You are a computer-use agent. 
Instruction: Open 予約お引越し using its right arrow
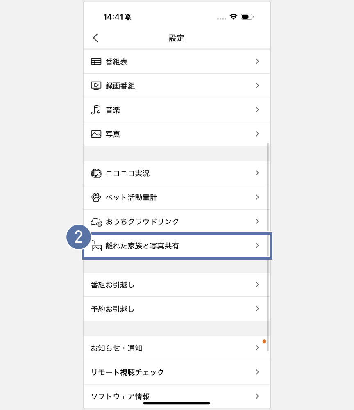tap(257, 309)
